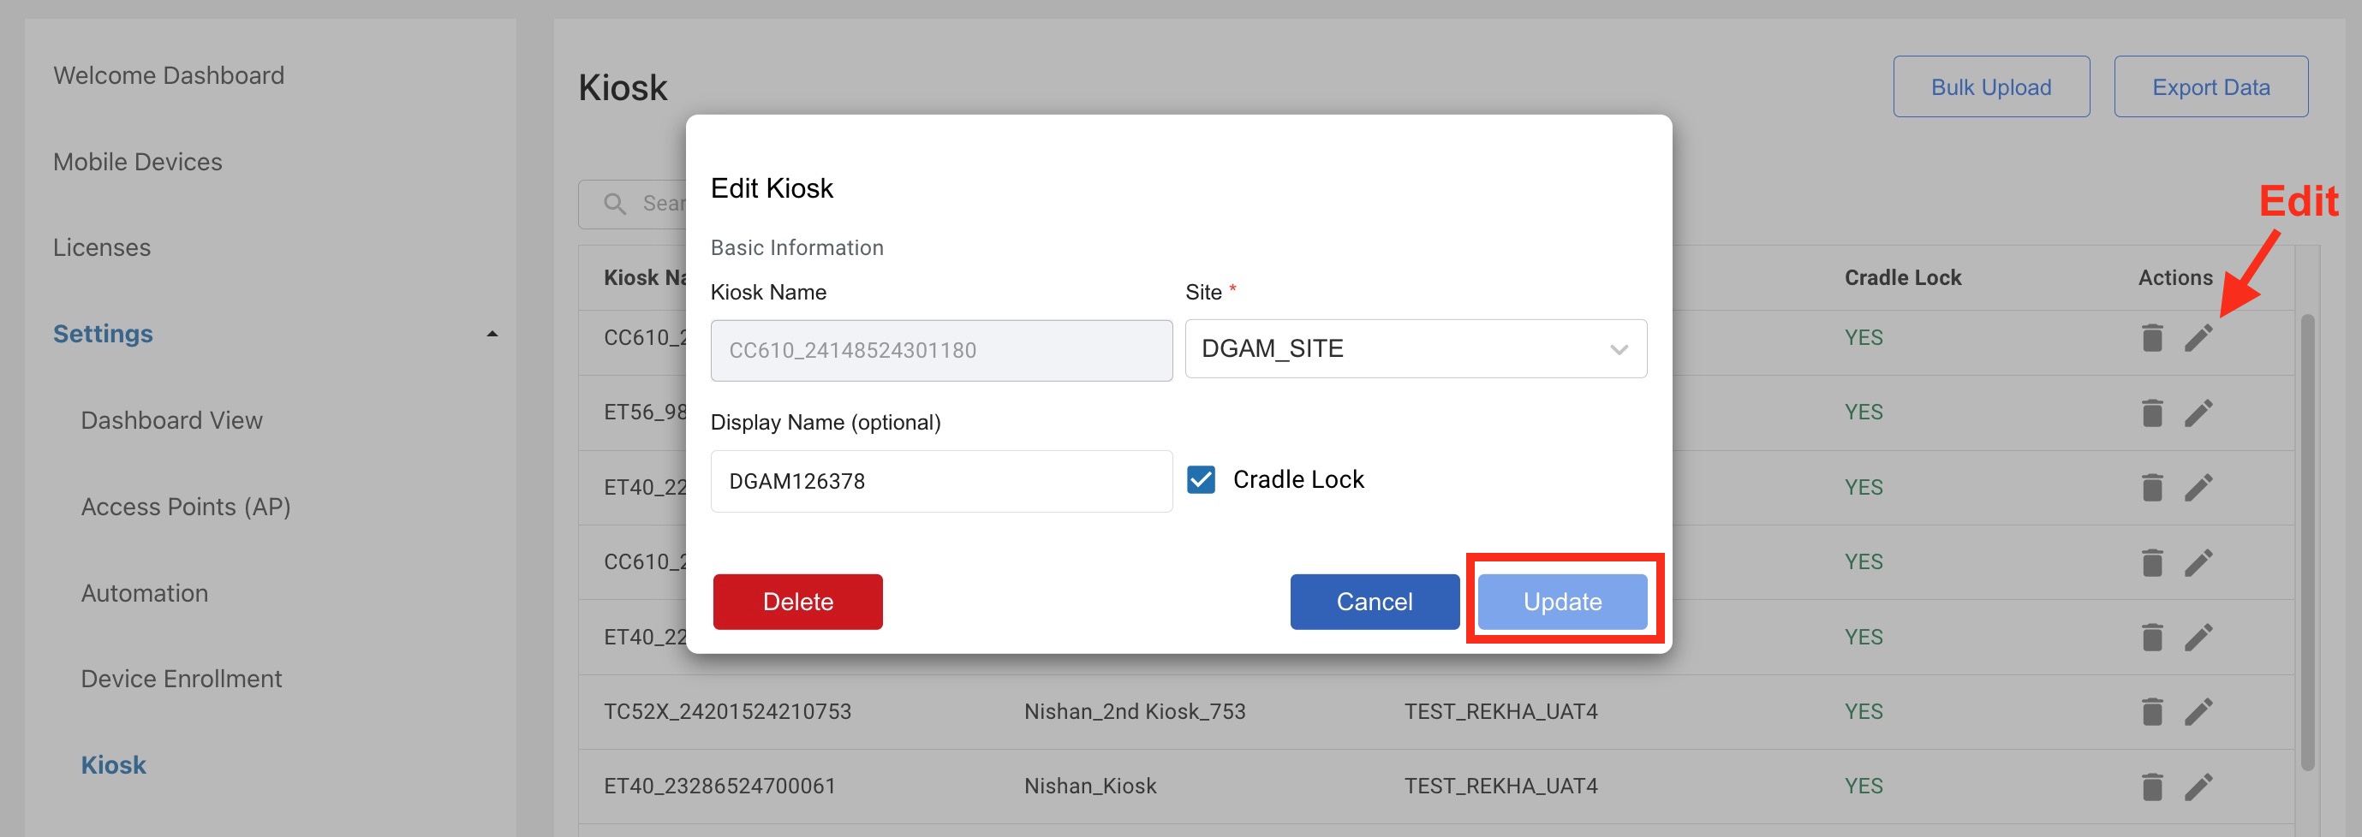
Task: Click the red Delete button
Action: 797,602
